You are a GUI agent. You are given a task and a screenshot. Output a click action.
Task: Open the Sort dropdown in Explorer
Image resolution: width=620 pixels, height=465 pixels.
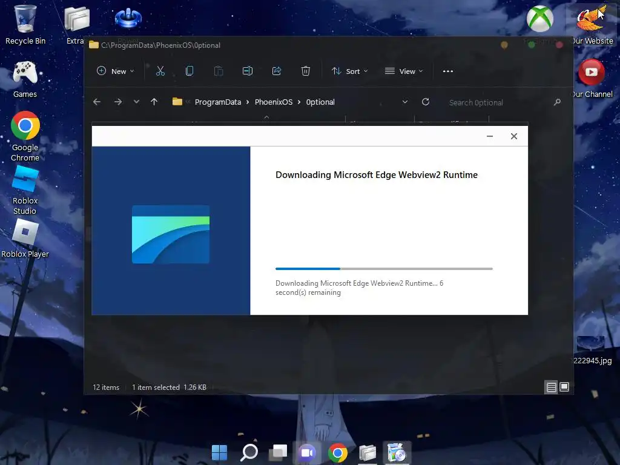click(349, 71)
